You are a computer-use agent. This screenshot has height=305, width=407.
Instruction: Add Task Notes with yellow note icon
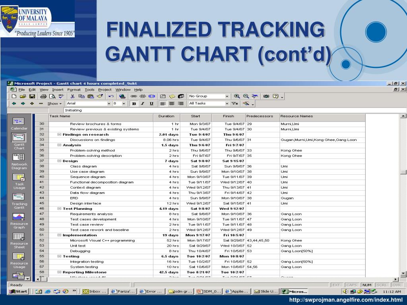172,96
